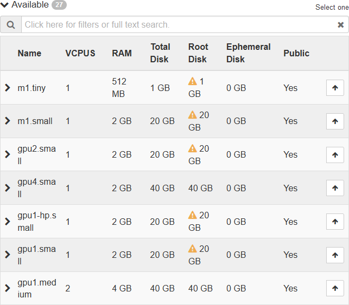Click the search magnifier icon

11,25
